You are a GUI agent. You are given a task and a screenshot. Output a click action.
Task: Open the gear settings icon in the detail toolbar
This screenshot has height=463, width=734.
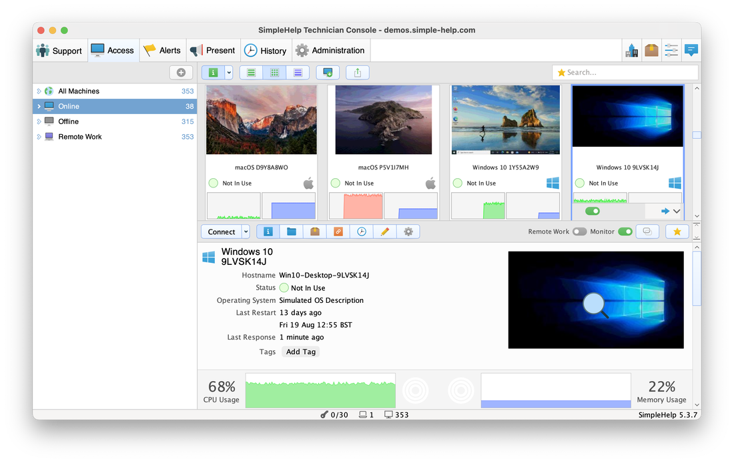[408, 232]
